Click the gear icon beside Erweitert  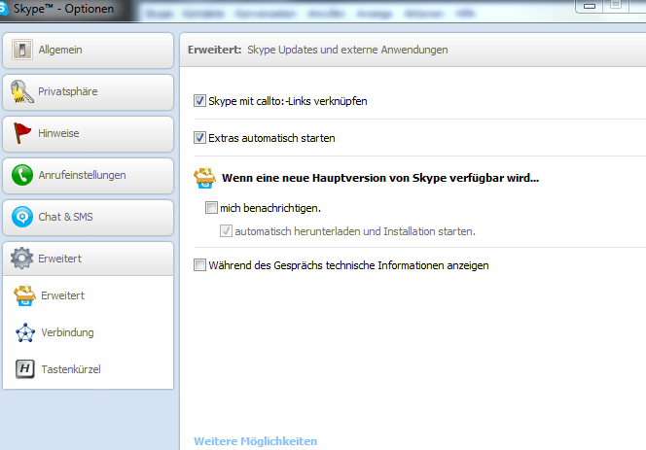(21, 259)
